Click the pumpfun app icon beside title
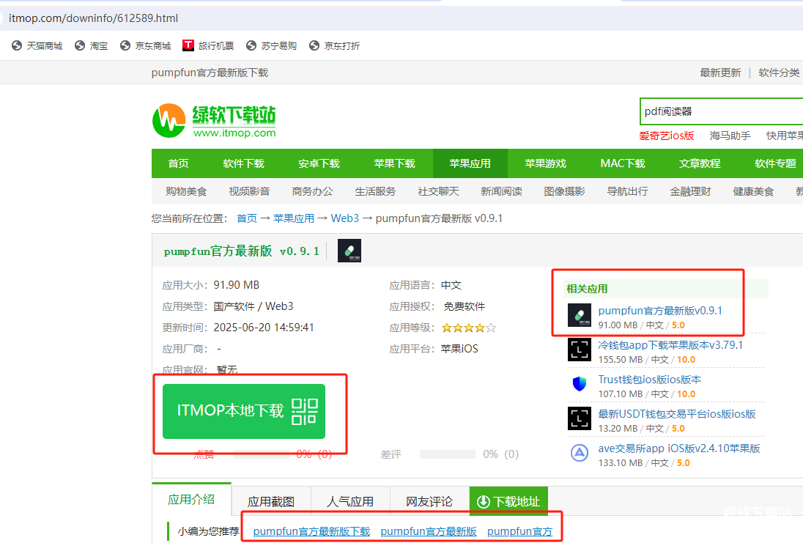This screenshot has height=543, width=803. click(349, 251)
